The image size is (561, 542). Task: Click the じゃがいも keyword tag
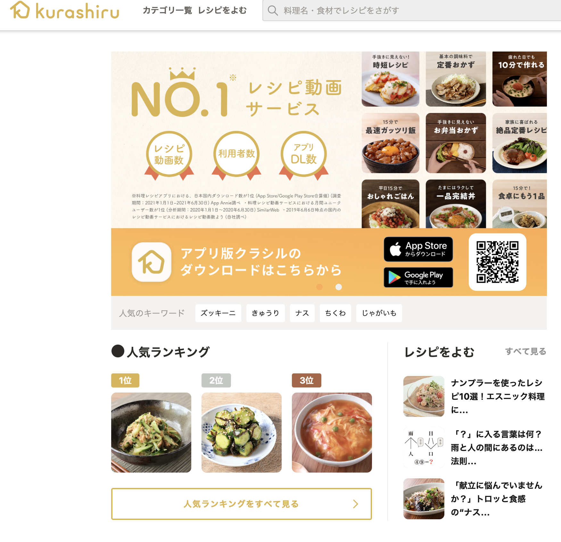(379, 313)
